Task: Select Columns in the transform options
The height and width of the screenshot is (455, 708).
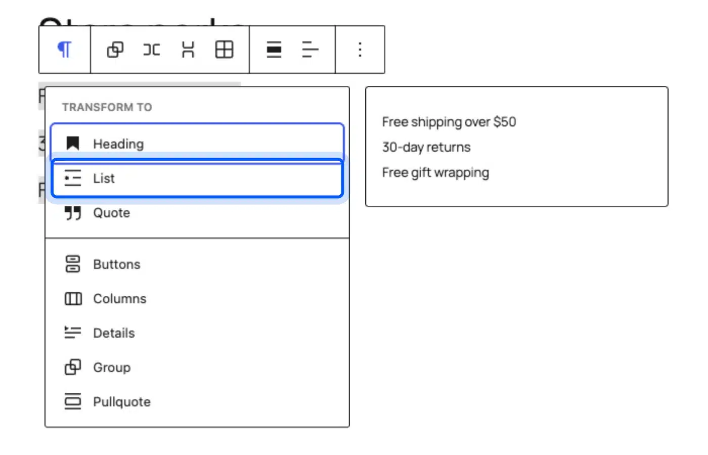Action: 197,299
